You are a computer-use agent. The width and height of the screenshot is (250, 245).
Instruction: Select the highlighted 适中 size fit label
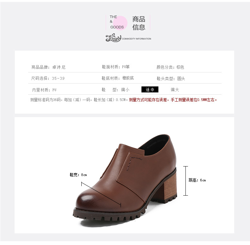coord(150,90)
